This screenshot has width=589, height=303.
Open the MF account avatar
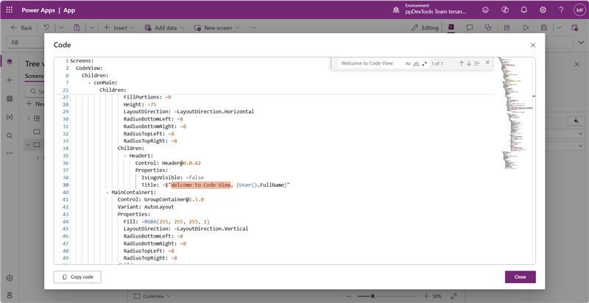tap(579, 10)
